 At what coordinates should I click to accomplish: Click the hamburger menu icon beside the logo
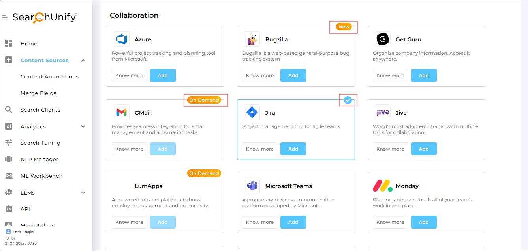click(x=5, y=18)
